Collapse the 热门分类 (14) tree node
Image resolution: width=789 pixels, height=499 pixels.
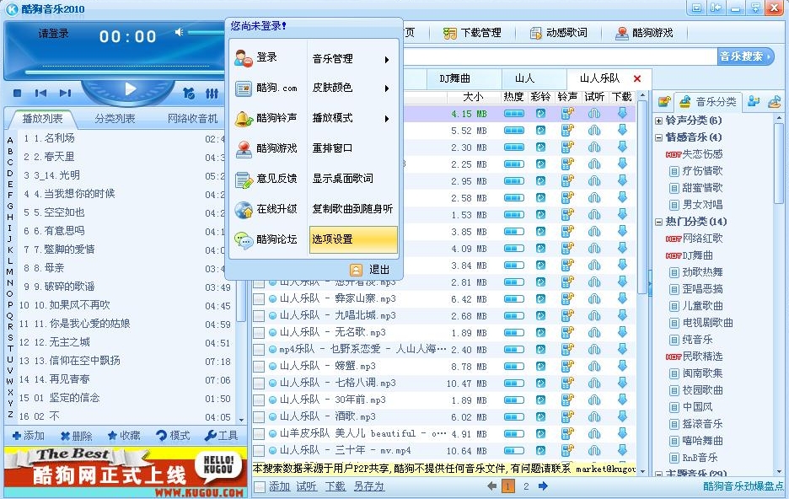pos(658,222)
